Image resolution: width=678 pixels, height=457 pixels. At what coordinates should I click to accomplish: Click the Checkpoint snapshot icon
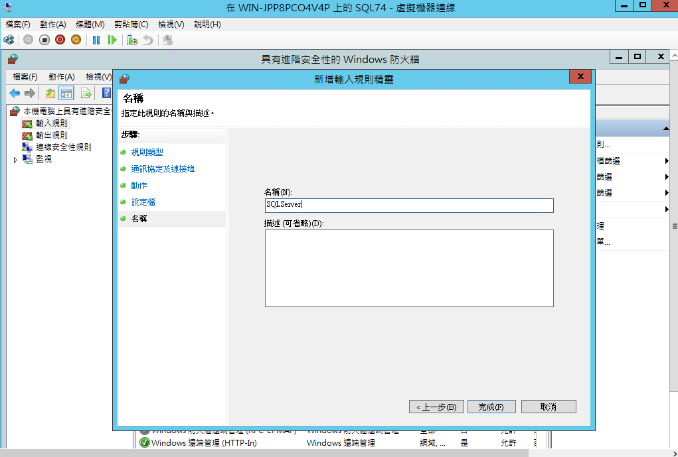(x=132, y=40)
